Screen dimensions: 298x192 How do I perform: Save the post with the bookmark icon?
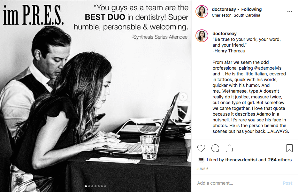coord(289,148)
